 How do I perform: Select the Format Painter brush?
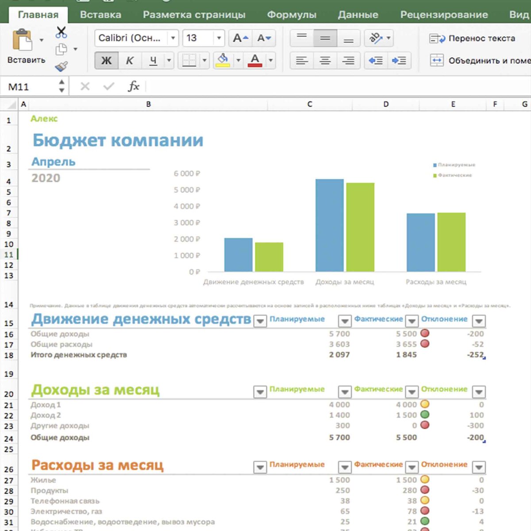click(x=61, y=66)
